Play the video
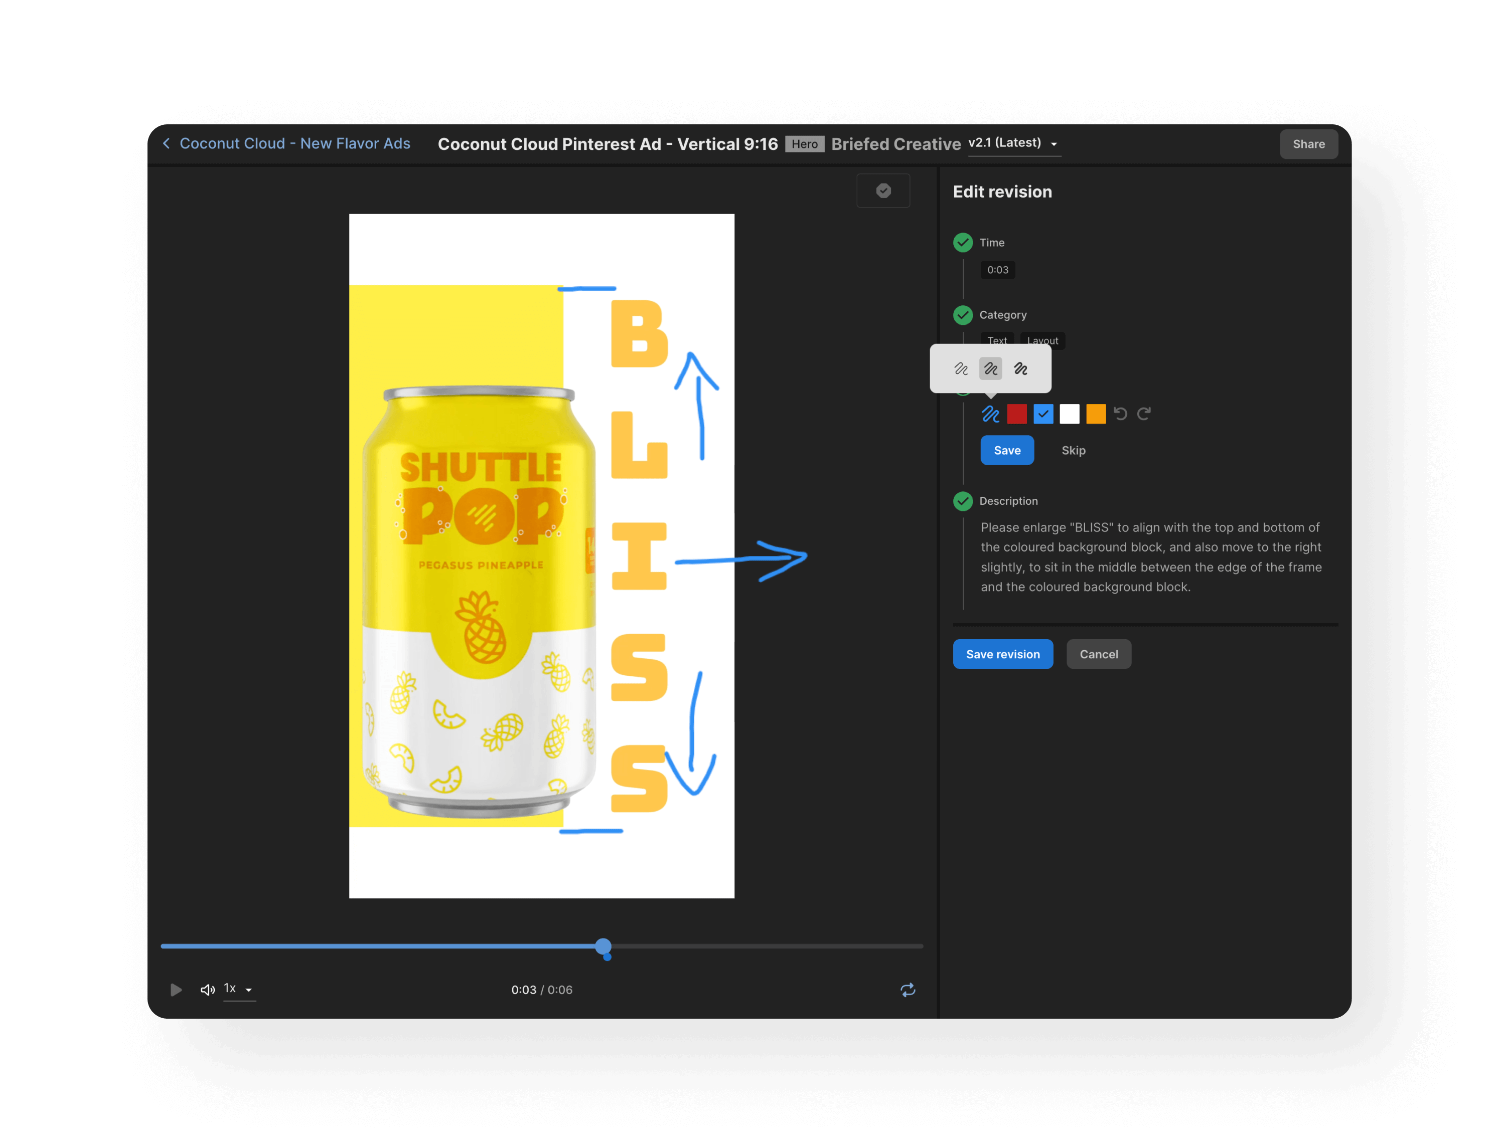 point(176,990)
